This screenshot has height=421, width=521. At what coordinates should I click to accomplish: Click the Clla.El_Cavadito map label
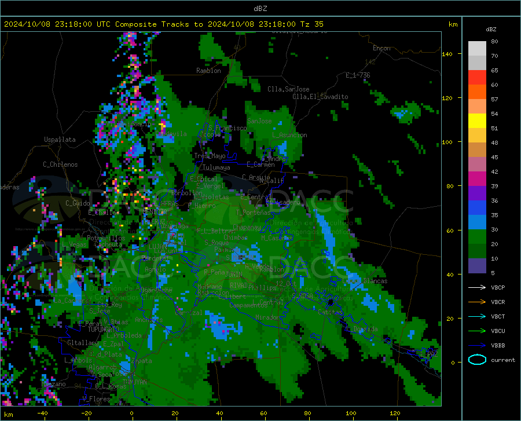[x=320, y=97]
